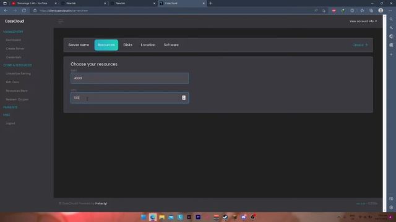Click the CozeCloud logo in the sidebar

14,21
